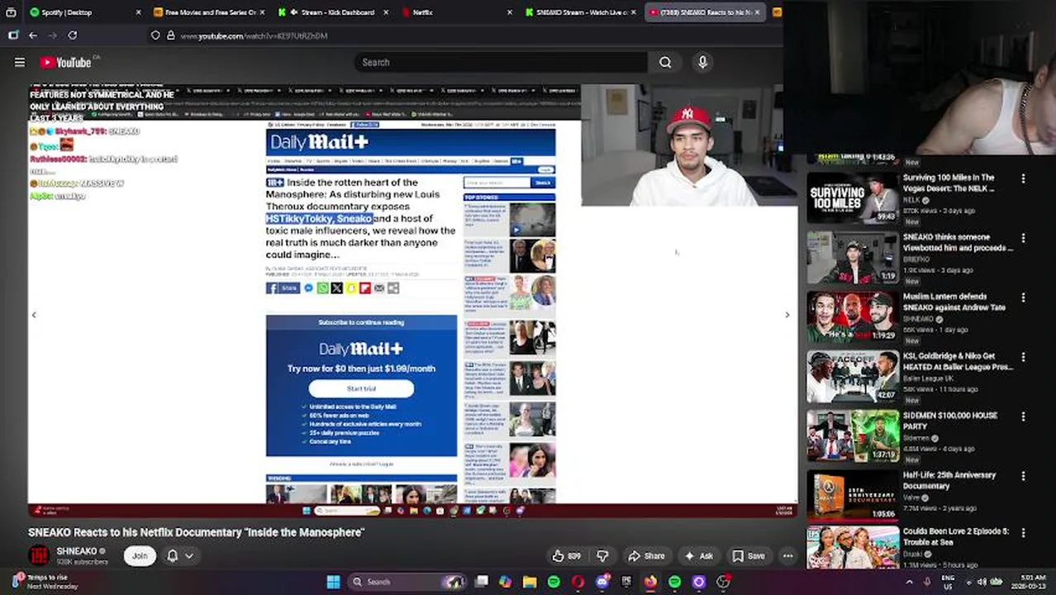Open the YouTube hamburger guide menu
Viewport: 1056px width, 595px height.
20,62
